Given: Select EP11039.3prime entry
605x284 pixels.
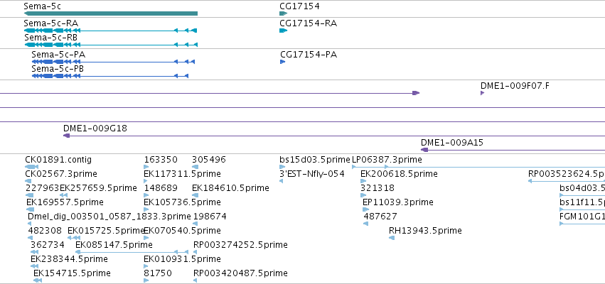Looking at the screenshot, I should pos(398,202).
